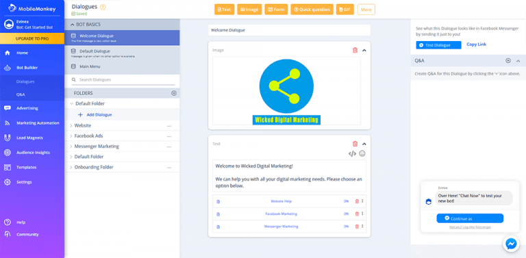The width and height of the screenshot is (526, 258).
Task: Add a Q&A with the plus icon
Action: (508, 61)
